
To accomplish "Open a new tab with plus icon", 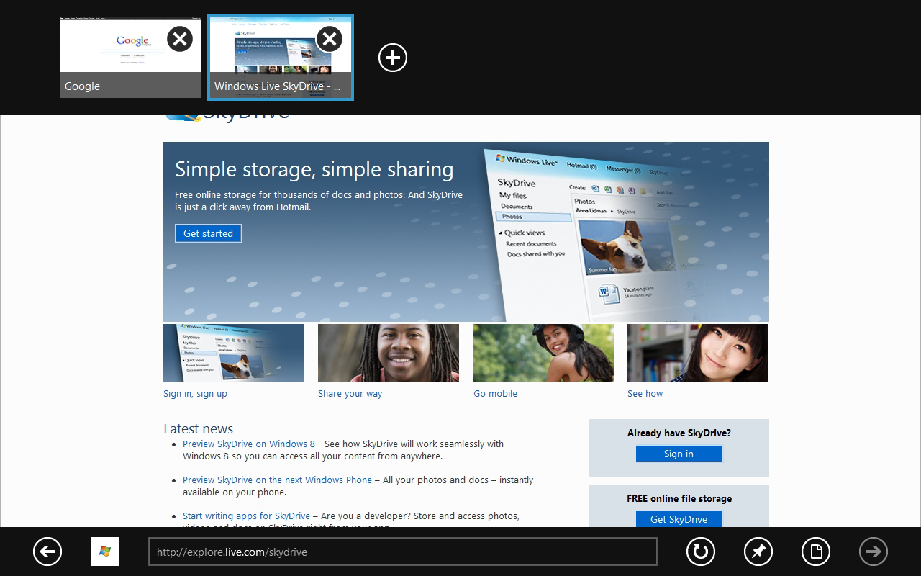I will (x=393, y=58).
